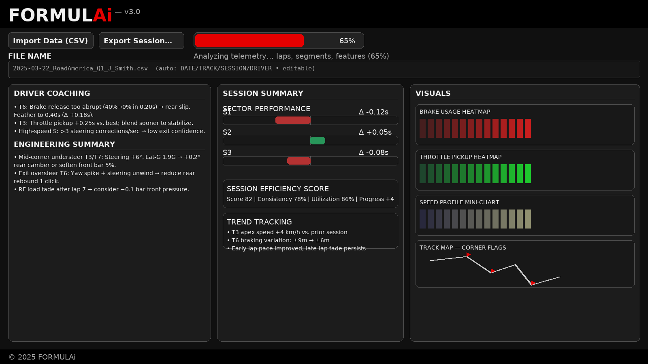Select the first red corner flag on track map
Image resolution: width=648 pixels, height=364 pixels.
click(468, 254)
